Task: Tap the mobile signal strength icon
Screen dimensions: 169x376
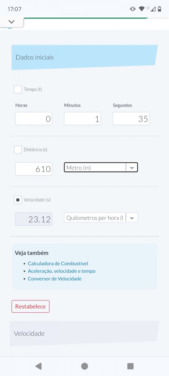Action: 152,9
